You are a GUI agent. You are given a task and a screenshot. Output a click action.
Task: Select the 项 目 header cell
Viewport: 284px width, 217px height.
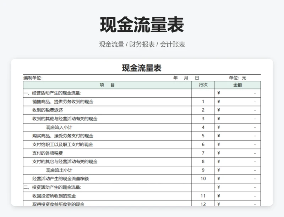(x=107, y=85)
